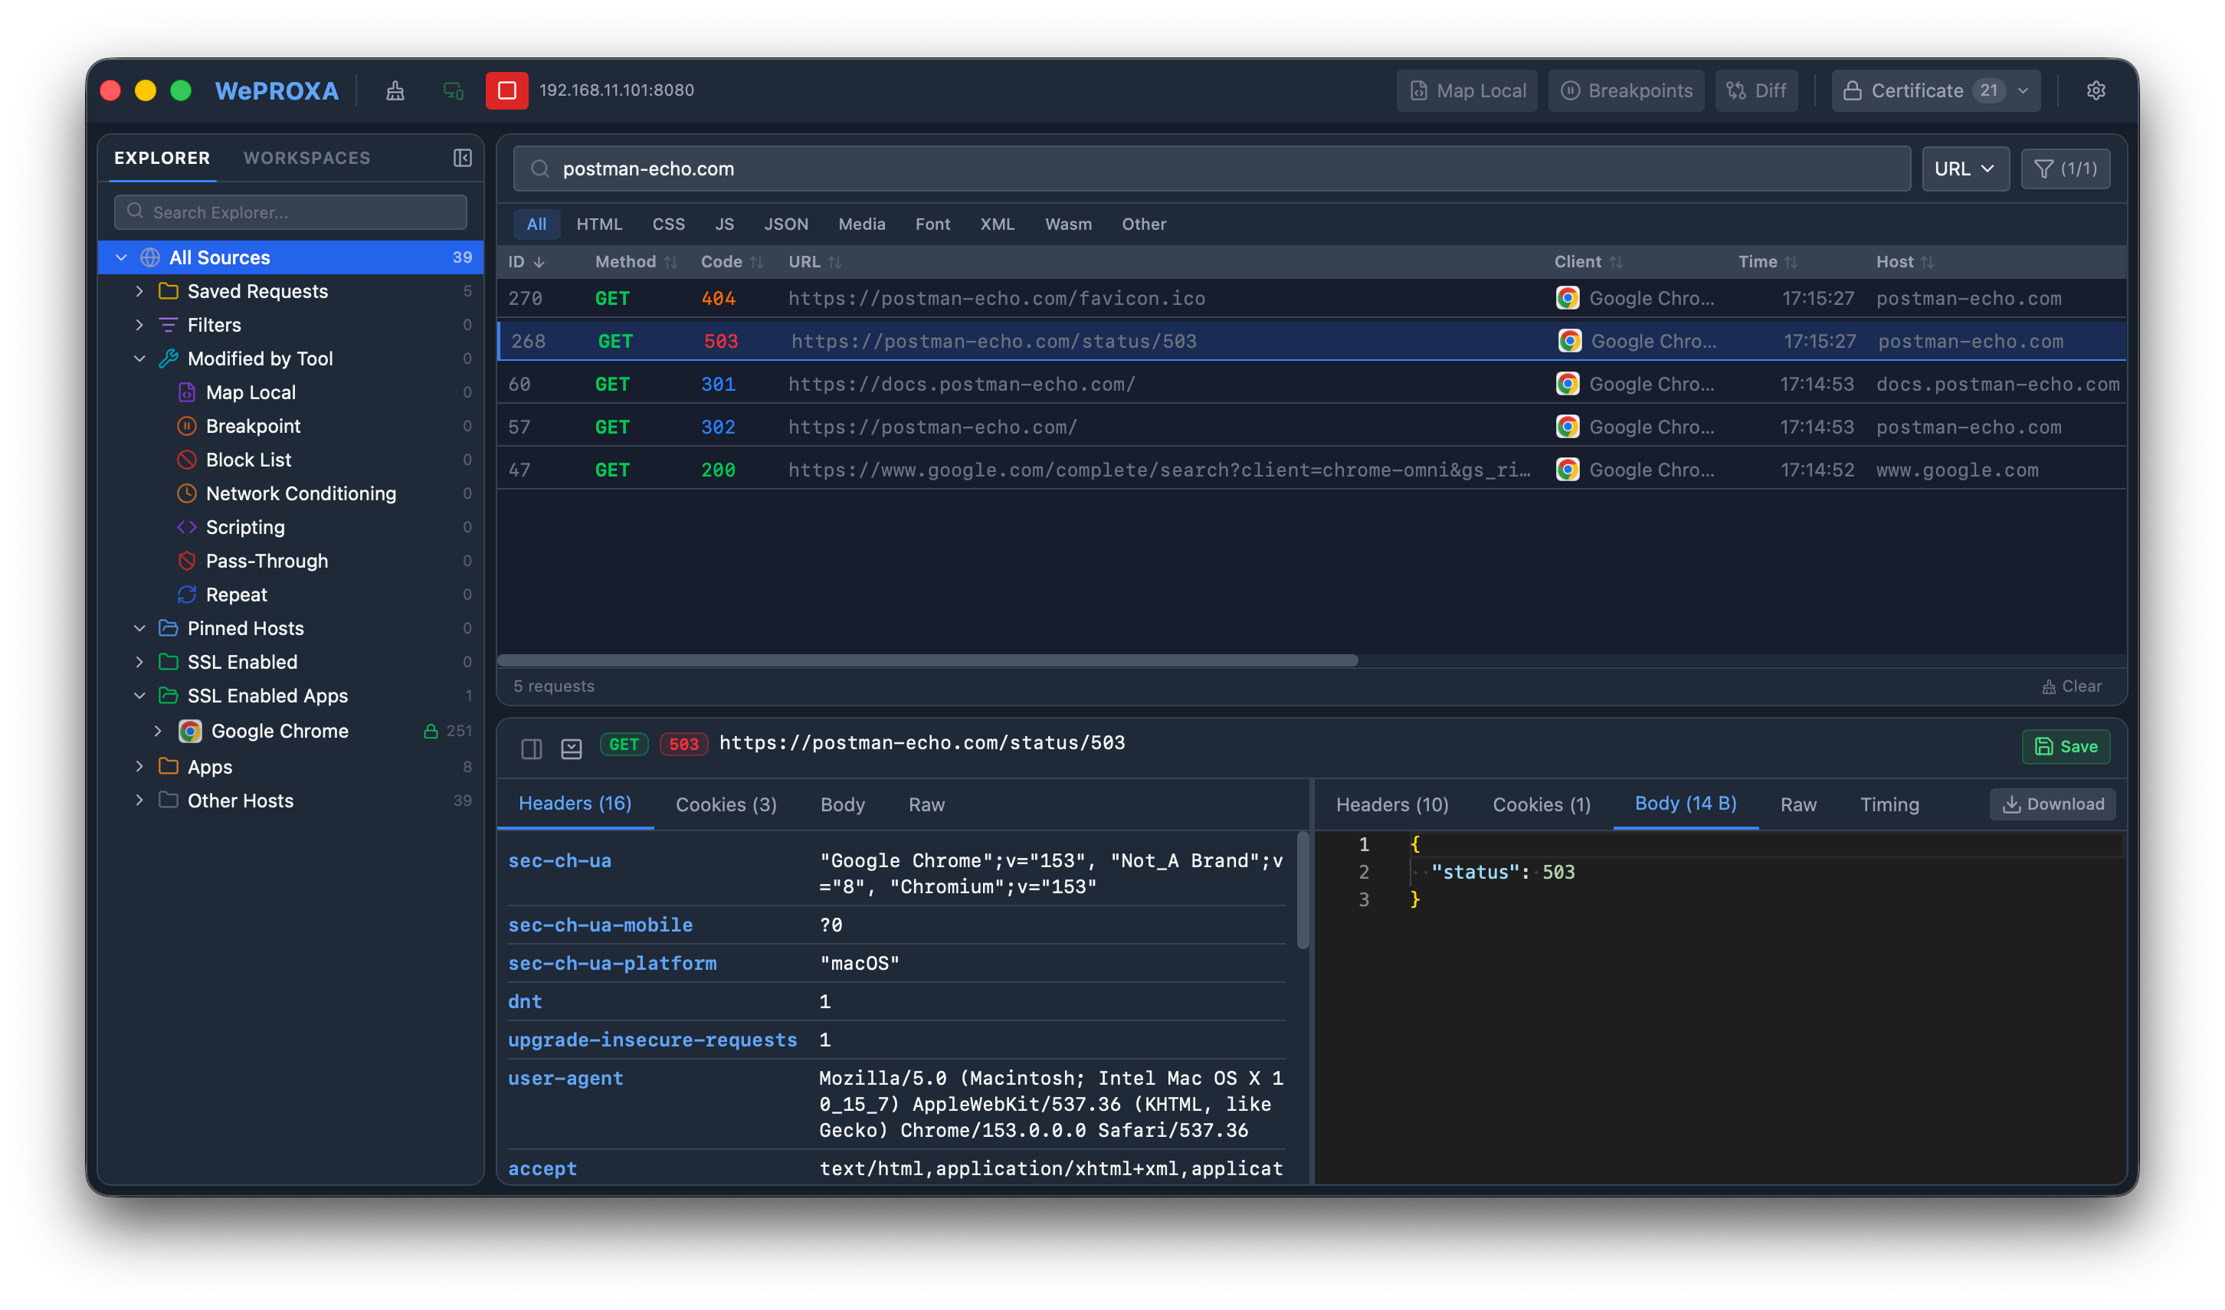Expand the Google Chrome app node
This screenshot has width=2225, height=1310.
[x=158, y=731]
